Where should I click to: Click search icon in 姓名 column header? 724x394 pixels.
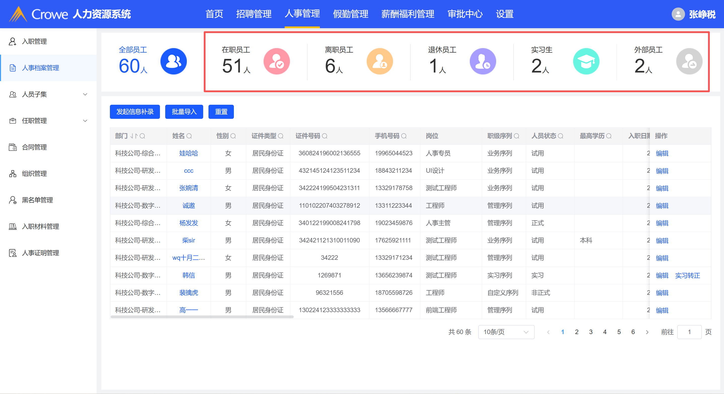[x=189, y=136]
